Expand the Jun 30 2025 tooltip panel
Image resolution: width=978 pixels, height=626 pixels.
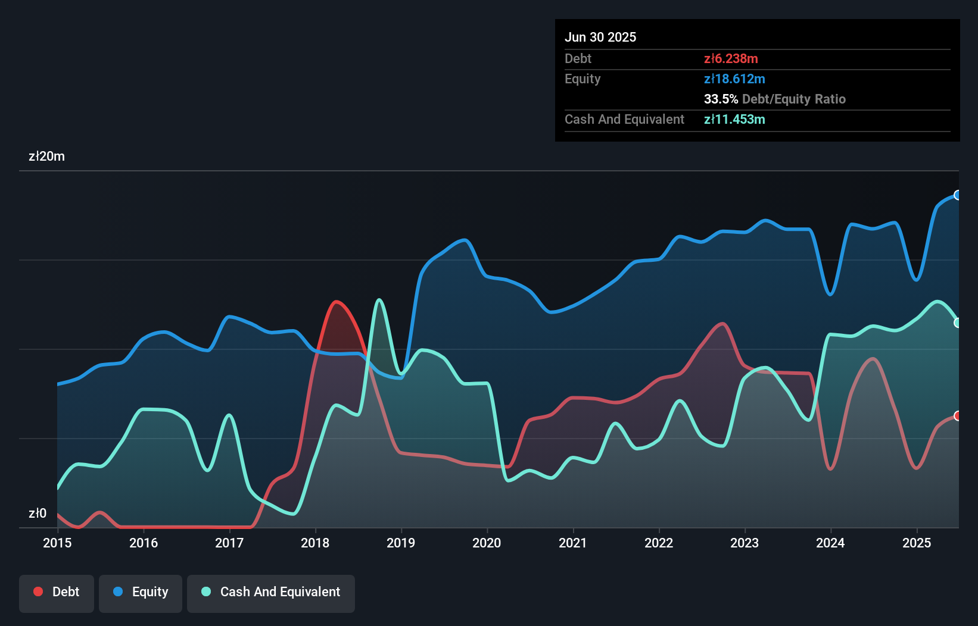[x=756, y=80]
